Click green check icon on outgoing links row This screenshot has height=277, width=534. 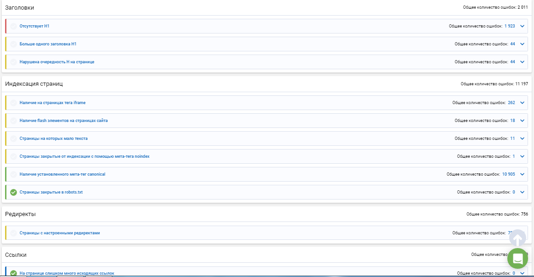click(13, 273)
